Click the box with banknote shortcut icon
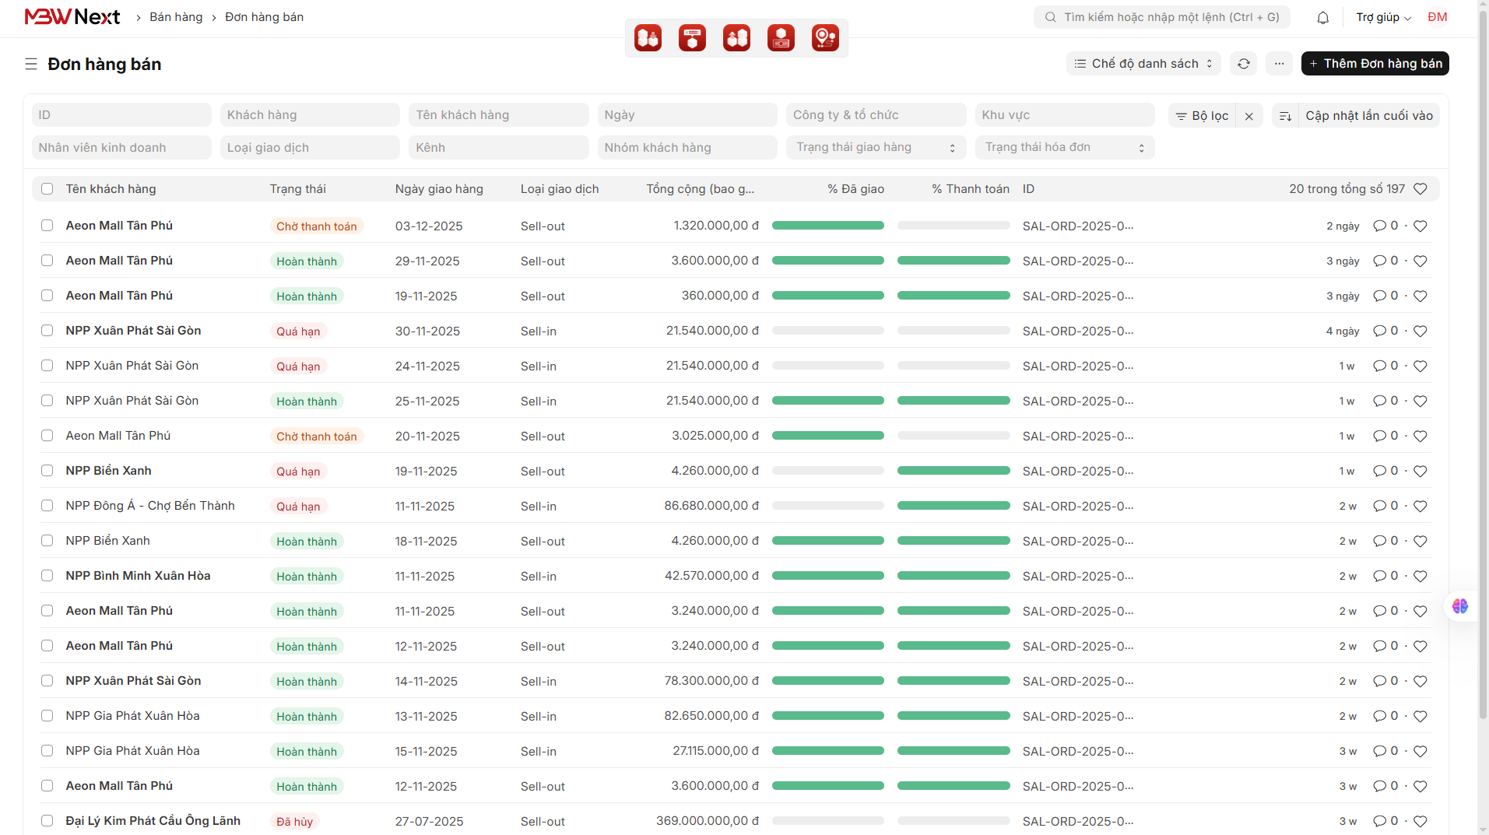Viewport: 1489px width, 835px height. (x=781, y=37)
